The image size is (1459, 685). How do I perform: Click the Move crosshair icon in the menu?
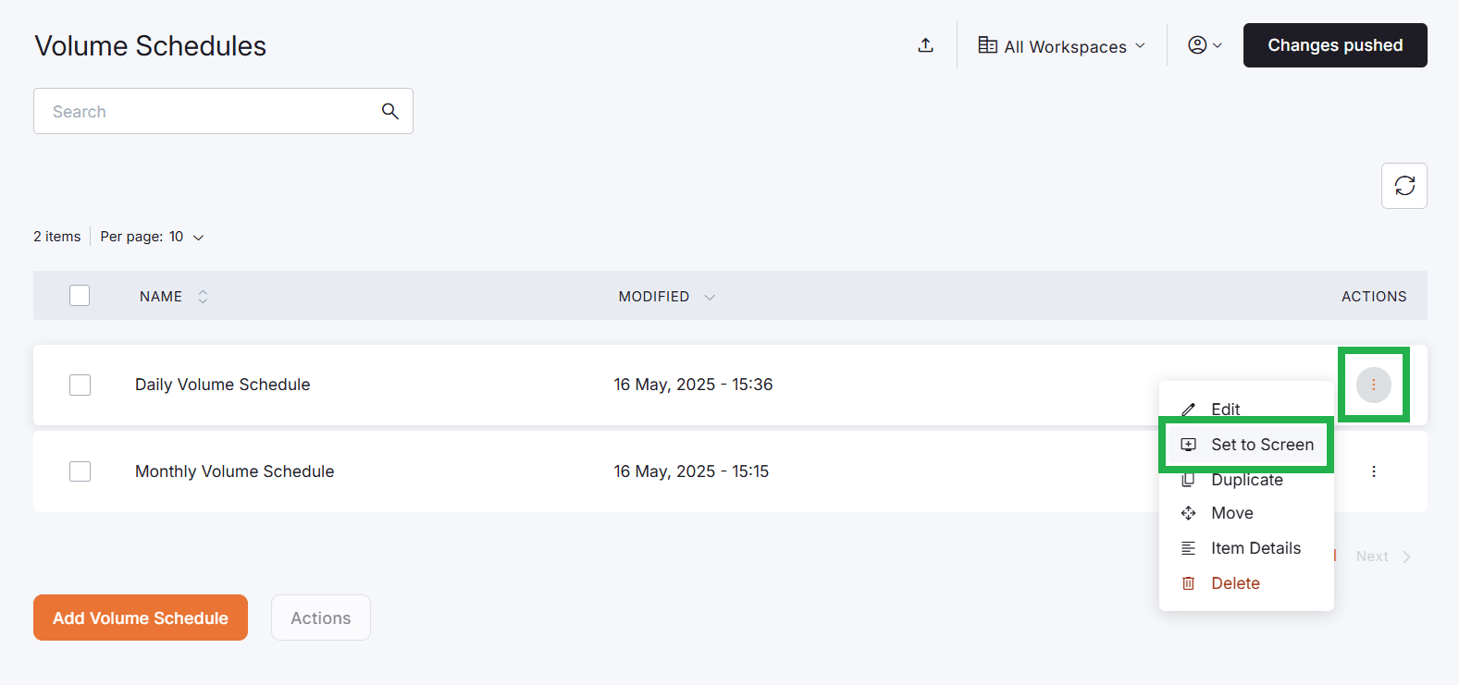click(x=1189, y=513)
